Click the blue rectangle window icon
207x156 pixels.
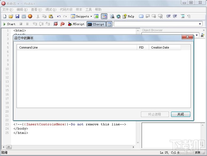pos(141,16)
